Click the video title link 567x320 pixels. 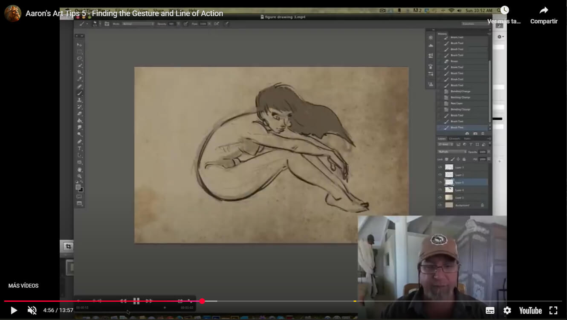click(x=124, y=13)
